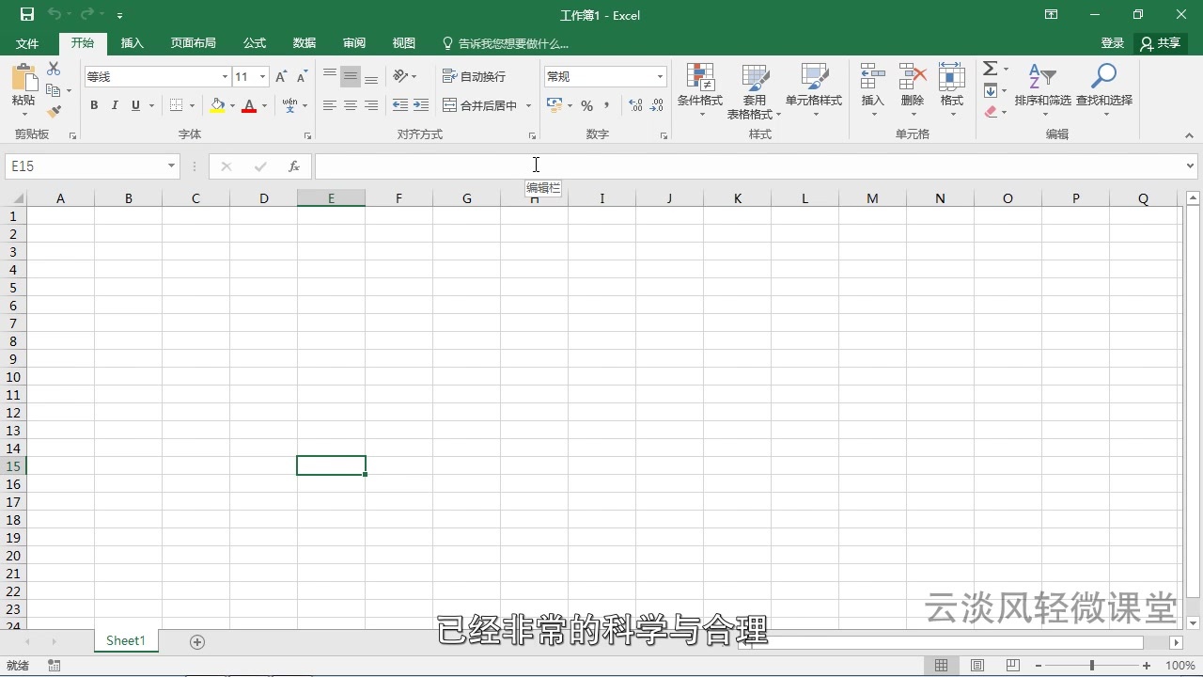Screen dimensions: 1203x677
Task: Paste with the 粘贴 clipboard icon
Action: (23, 80)
